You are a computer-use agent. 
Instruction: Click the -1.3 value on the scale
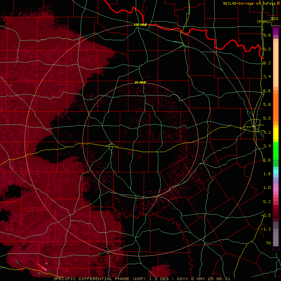pyautogui.click(x=266, y=229)
